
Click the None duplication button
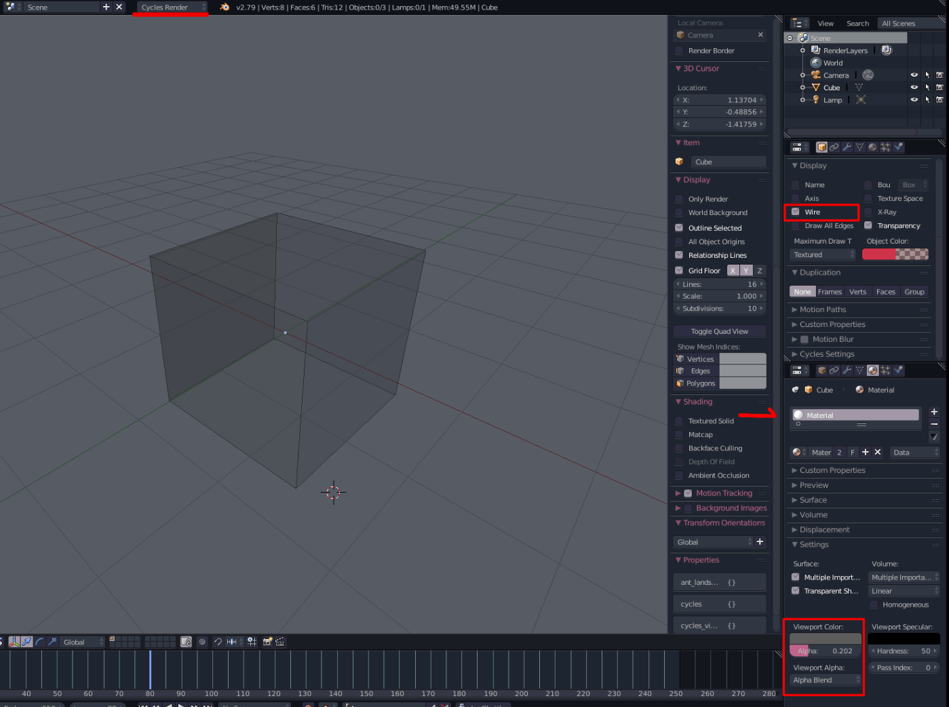[x=802, y=291]
